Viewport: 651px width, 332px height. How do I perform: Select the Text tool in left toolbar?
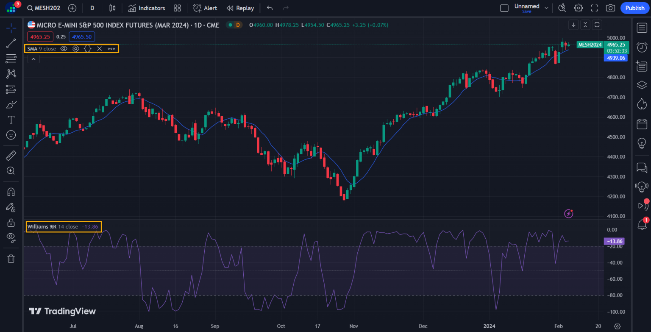coord(11,120)
